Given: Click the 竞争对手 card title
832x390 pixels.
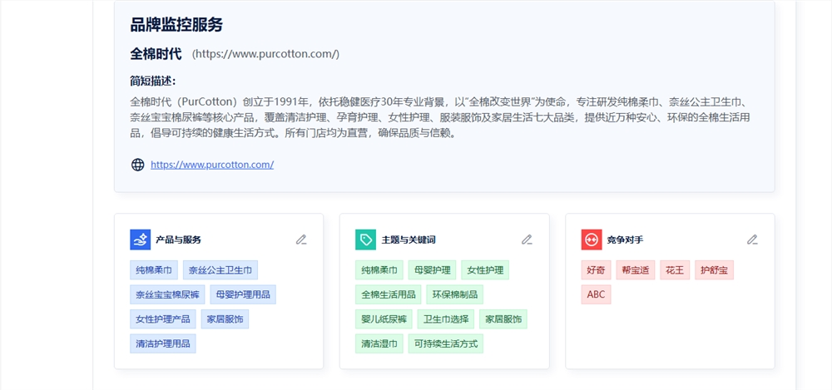Looking at the screenshot, I should [x=625, y=239].
